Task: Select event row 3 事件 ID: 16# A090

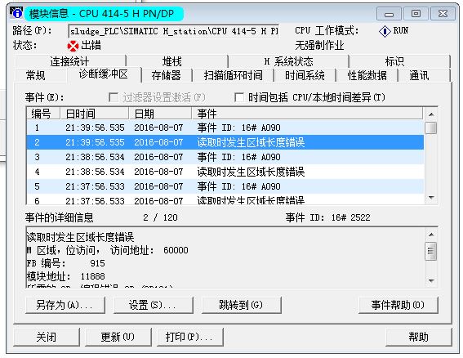Action: pyautogui.click(x=225, y=157)
